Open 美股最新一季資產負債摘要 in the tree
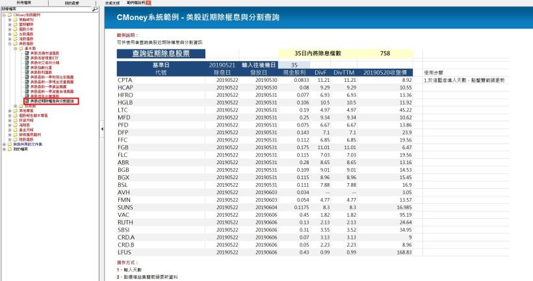Screen dimensions: 533x281 (x=52, y=92)
